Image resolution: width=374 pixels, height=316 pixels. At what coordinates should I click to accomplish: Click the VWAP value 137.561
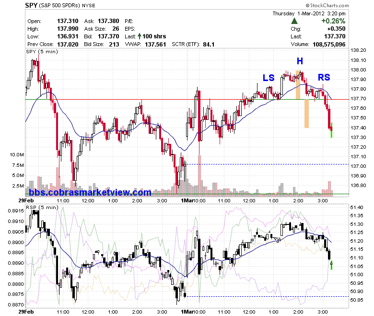coord(155,45)
